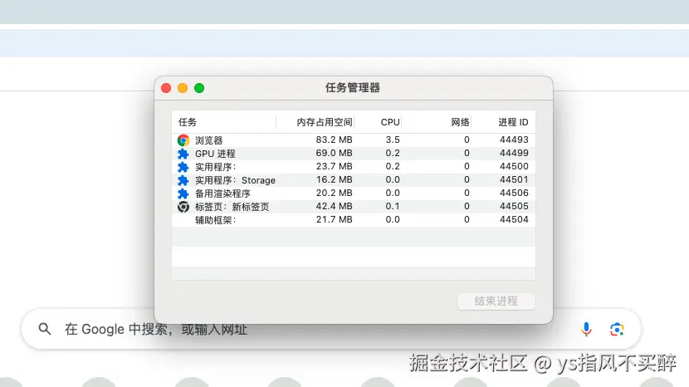This screenshot has height=387, width=689.
Task: Click process ID 44500
Action: [514, 166]
